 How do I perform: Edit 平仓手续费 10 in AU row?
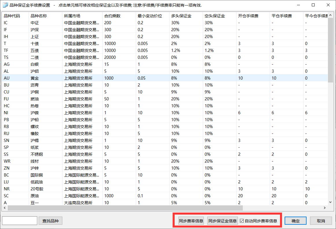tap(286, 78)
